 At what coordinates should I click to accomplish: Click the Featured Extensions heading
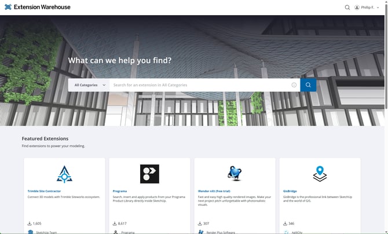pyautogui.click(x=45, y=138)
